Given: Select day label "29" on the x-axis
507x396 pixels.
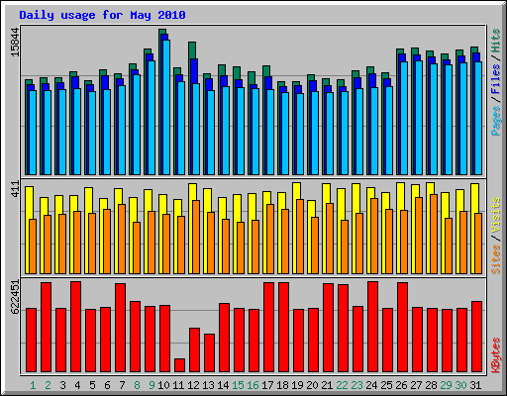Looking at the screenshot, I should 446,385.
